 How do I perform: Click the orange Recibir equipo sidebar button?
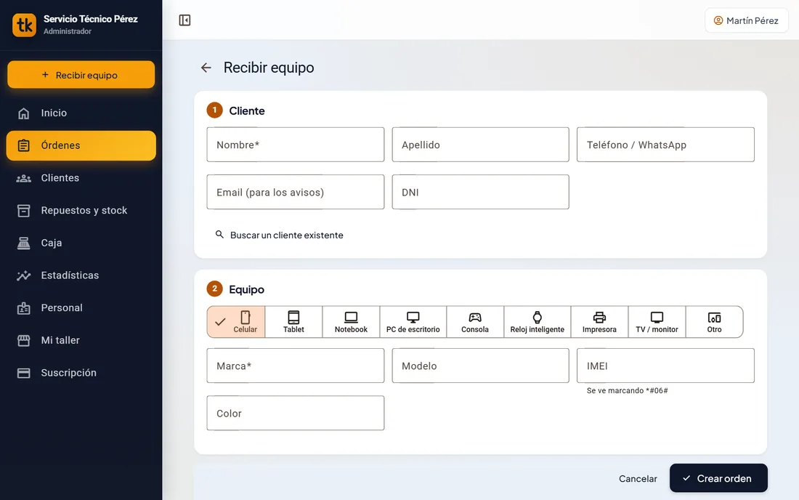click(81, 75)
